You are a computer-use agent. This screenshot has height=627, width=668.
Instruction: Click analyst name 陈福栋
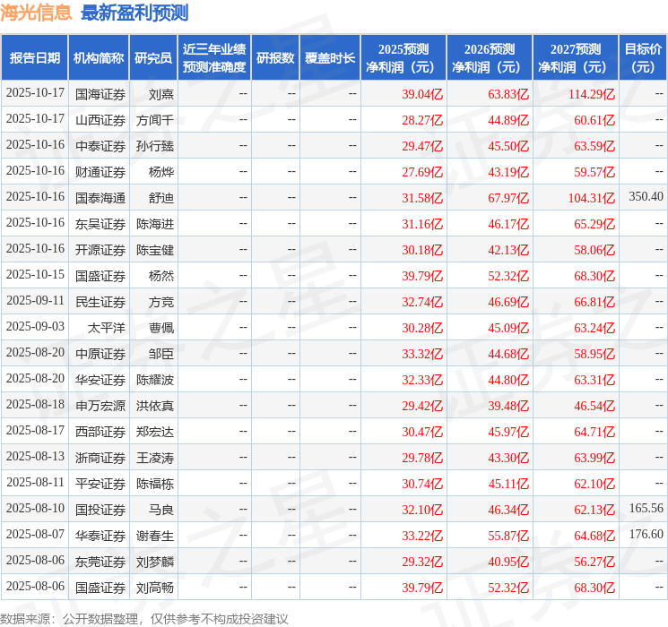click(x=155, y=484)
